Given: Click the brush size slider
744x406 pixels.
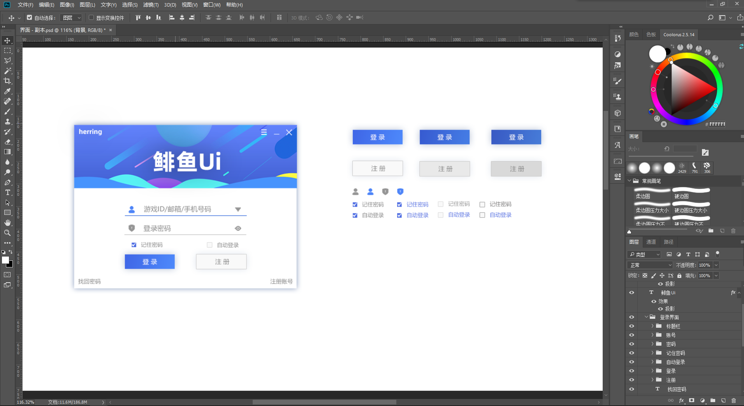Looking at the screenshot, I should click(660, 156).
